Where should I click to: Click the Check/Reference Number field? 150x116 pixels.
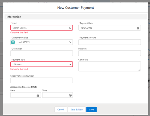coord(42,80)
